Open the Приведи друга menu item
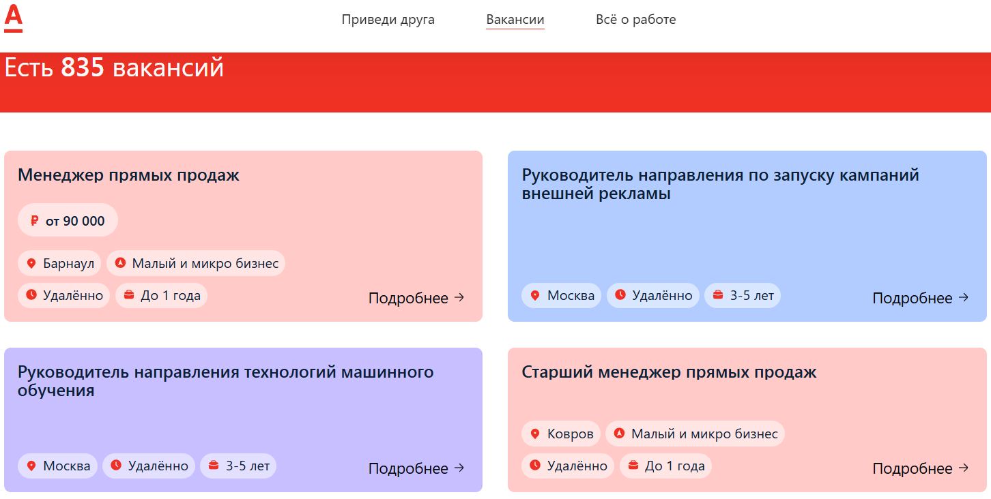 click(x=388, y=20)
